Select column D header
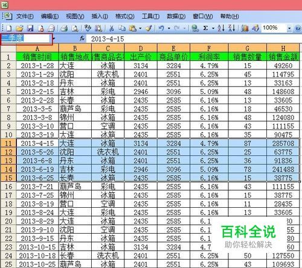 [x=141, y=48]
